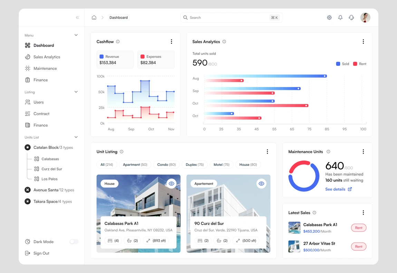Collapse the Menu section chevron
The image size is (397, 273).
[x=76, y=35]
